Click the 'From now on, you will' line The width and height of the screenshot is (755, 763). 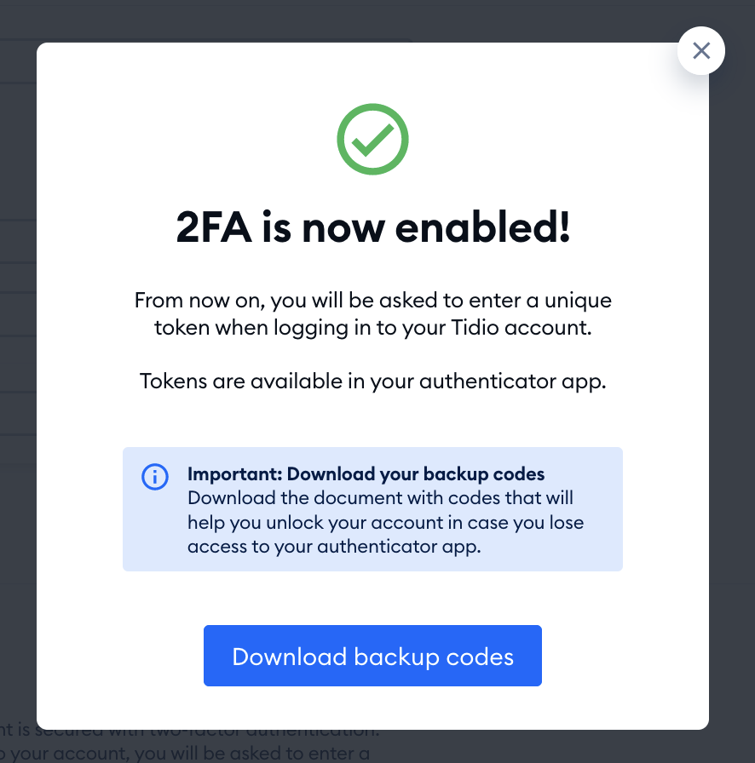point(372,301)
